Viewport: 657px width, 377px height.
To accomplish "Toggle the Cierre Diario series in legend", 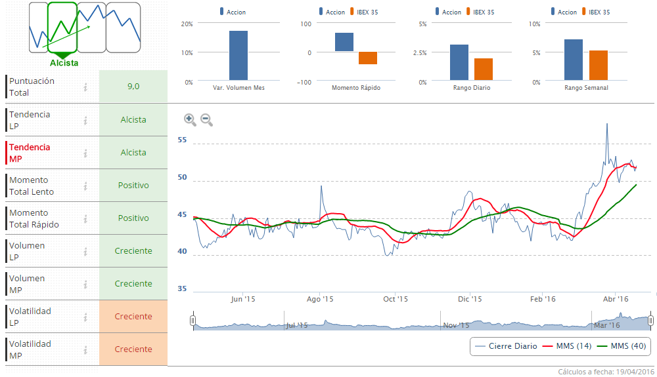I will coord(506,346).
